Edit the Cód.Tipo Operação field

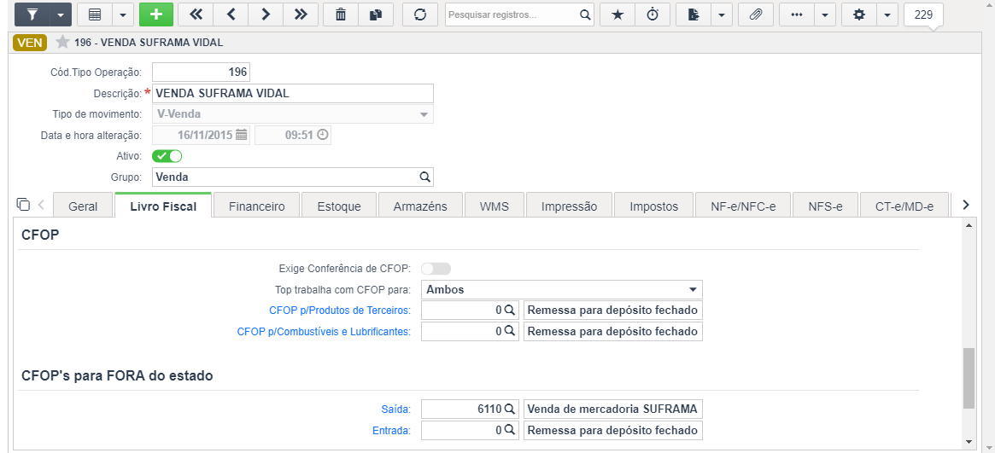coord(202,72)
